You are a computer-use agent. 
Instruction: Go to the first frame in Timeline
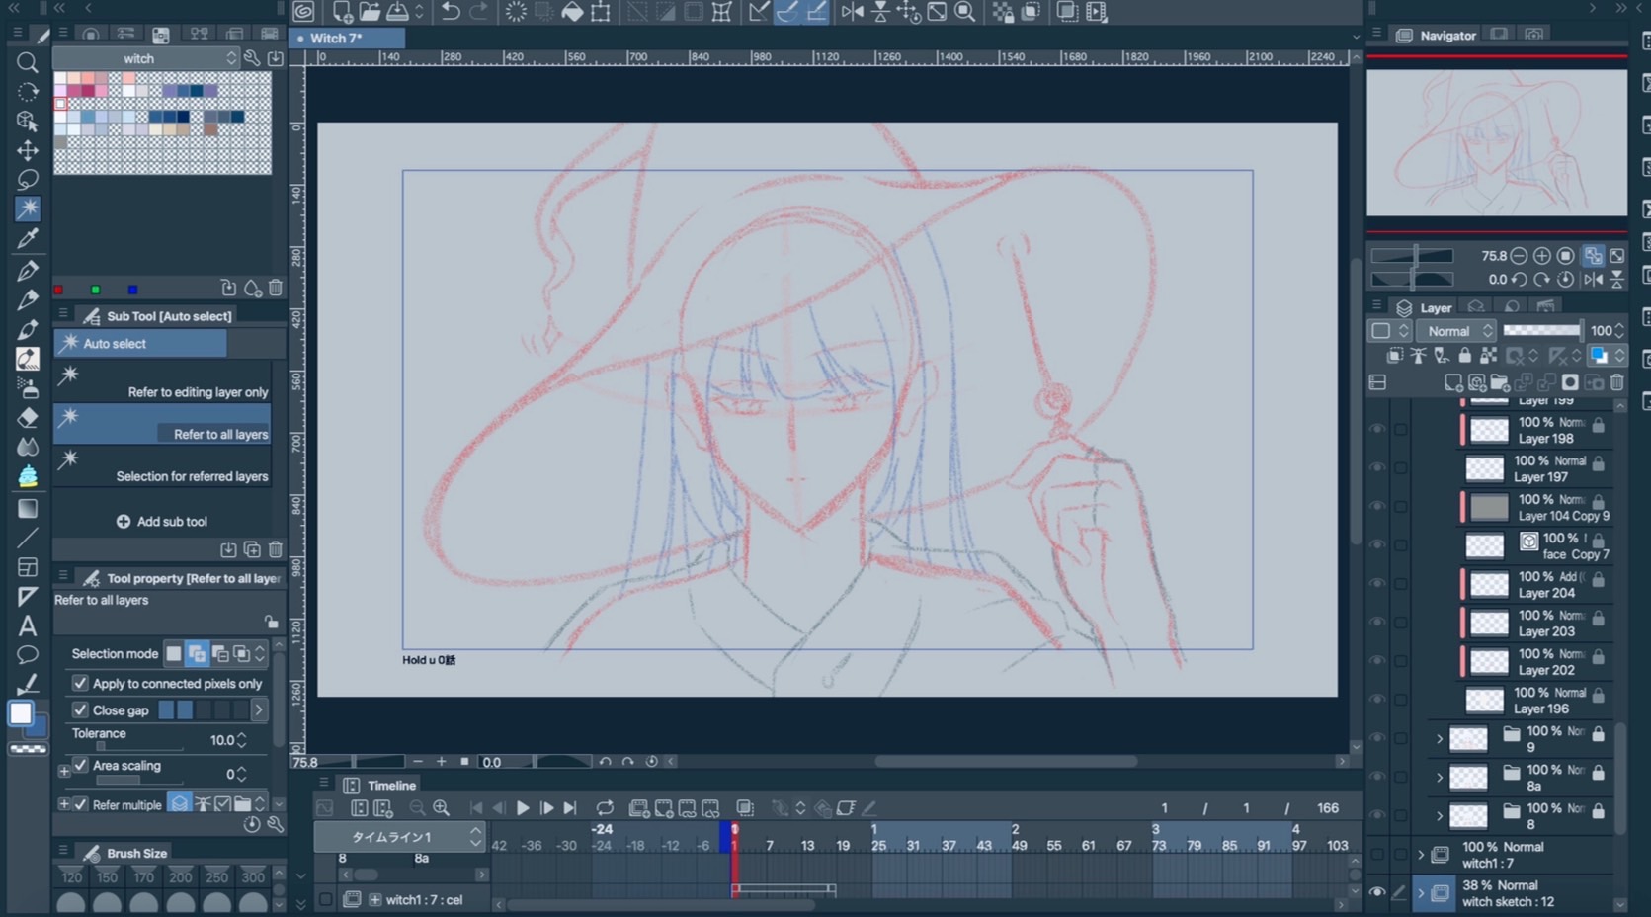click(476, 808)
